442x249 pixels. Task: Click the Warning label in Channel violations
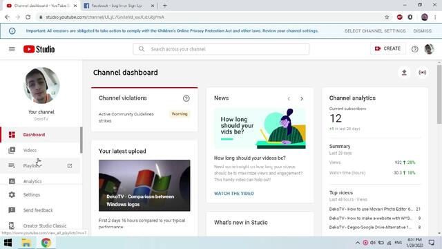click(x=180, y=113)
